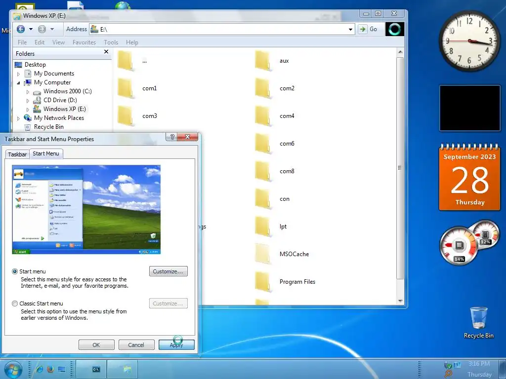Close the Folders pane

point(106,51)
